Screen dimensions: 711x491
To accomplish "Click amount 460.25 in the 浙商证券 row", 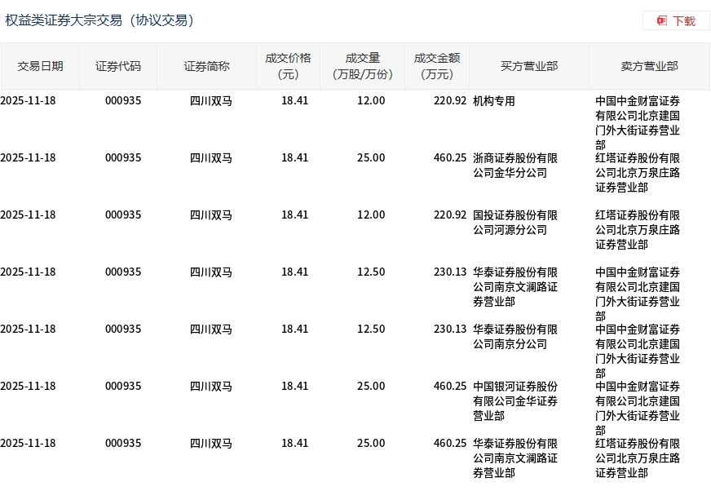I will [x=450, y=158].
